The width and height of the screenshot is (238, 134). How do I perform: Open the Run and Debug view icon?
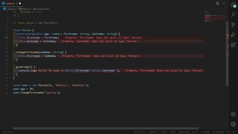coord(233,35)
